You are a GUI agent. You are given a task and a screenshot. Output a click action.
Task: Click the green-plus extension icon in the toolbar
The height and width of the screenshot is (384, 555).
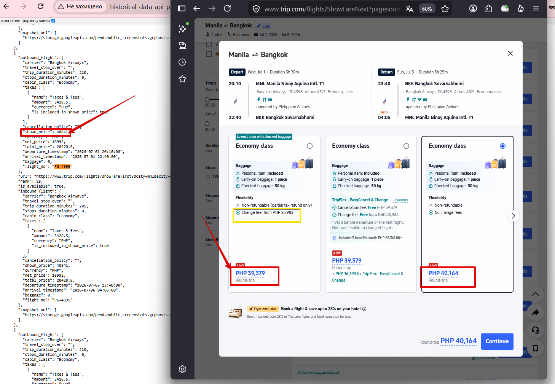point(505,8)
